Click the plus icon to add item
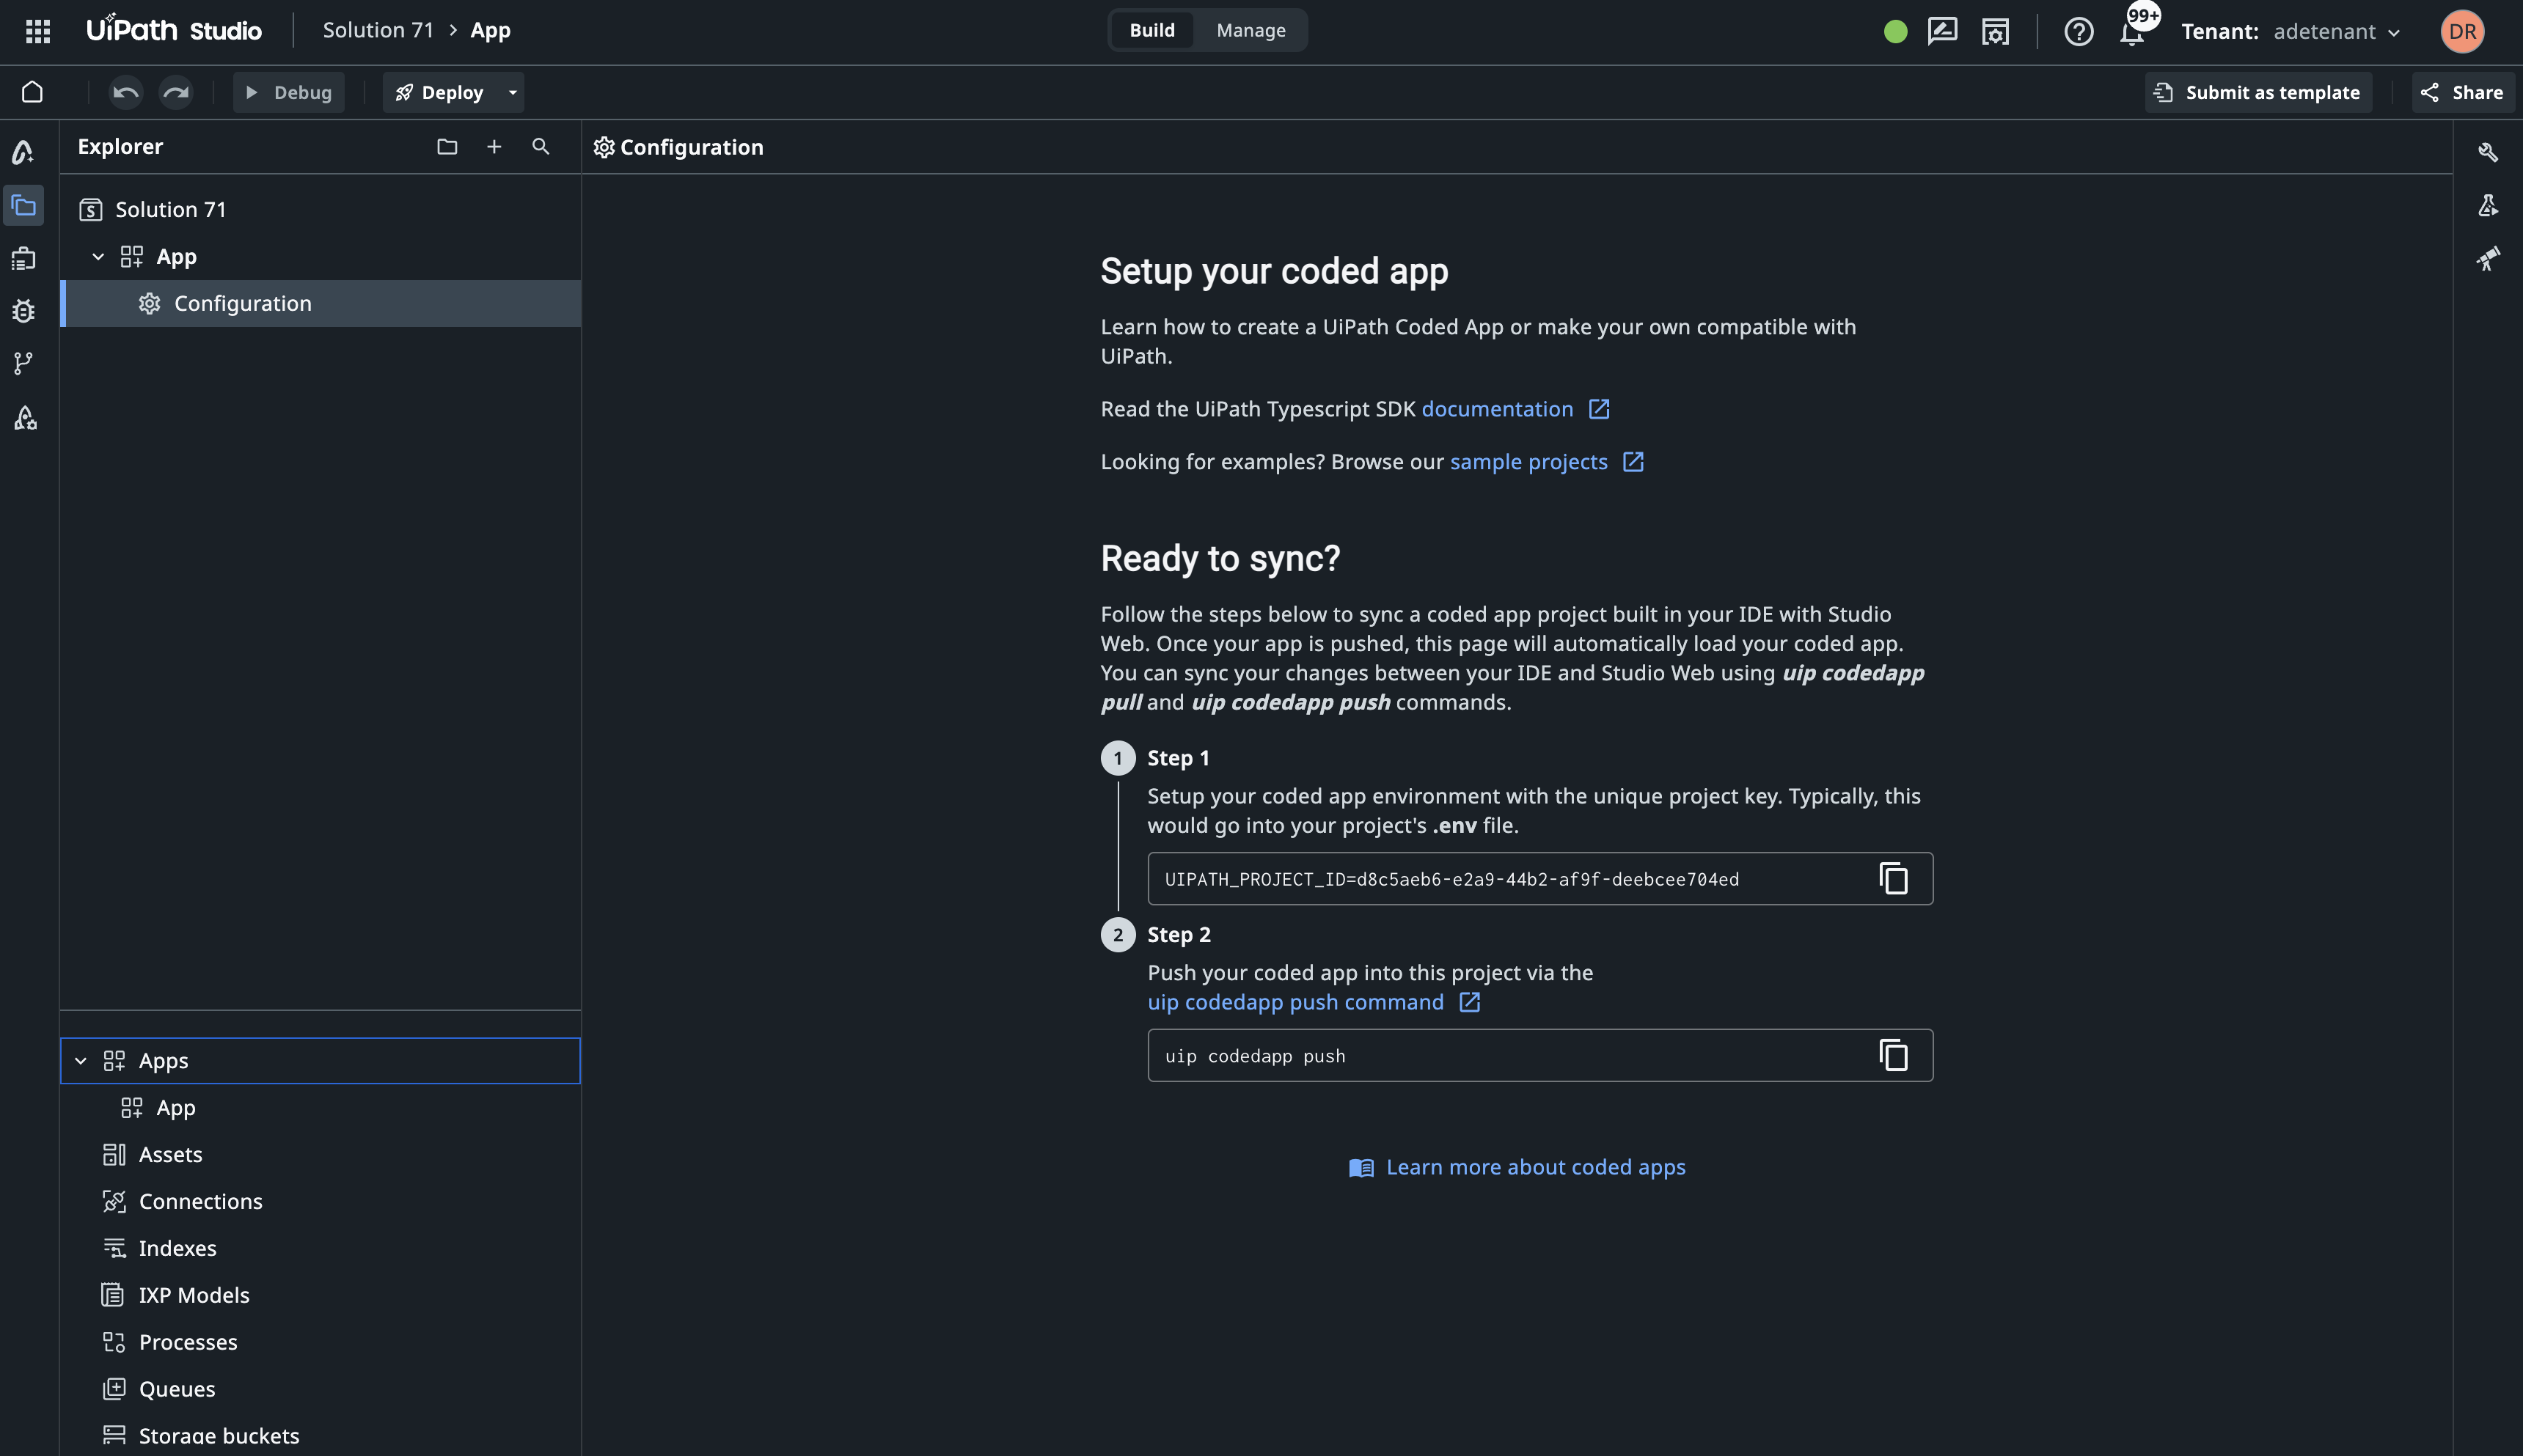The width and height of the screenshot is (2523, 1456). click(494, 147)
